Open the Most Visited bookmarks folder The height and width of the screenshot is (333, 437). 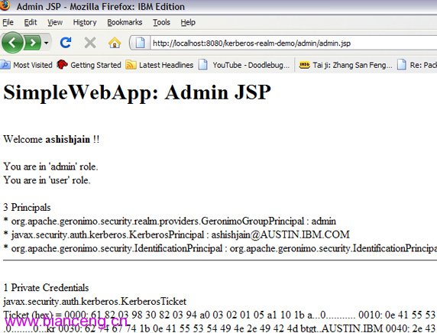(x=27, y=65)
